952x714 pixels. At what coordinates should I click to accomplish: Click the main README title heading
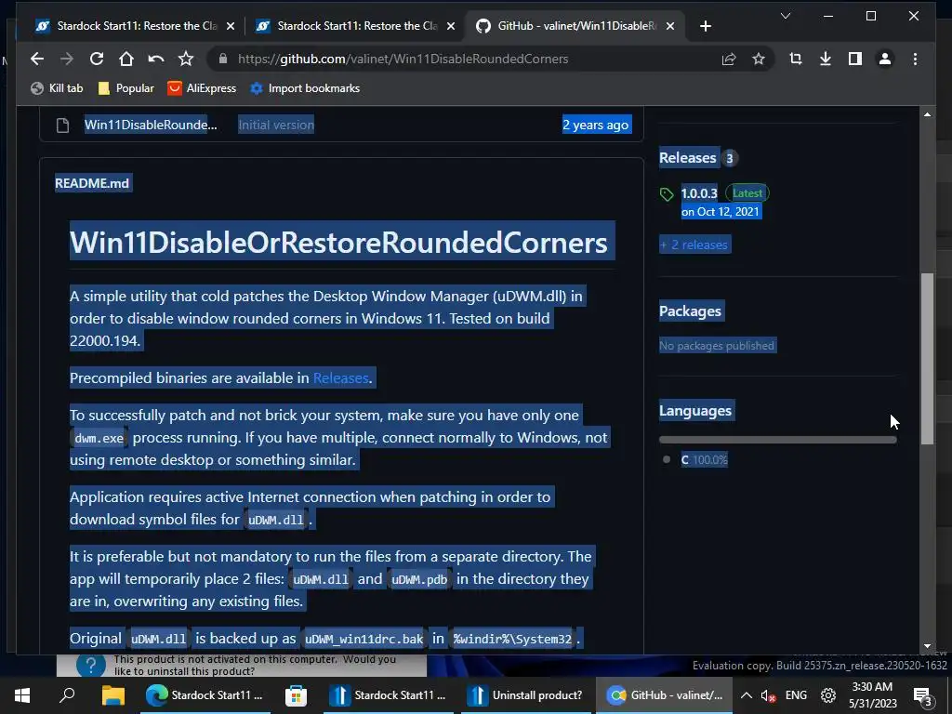338,243
